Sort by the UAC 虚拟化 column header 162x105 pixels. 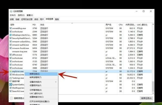144,25
